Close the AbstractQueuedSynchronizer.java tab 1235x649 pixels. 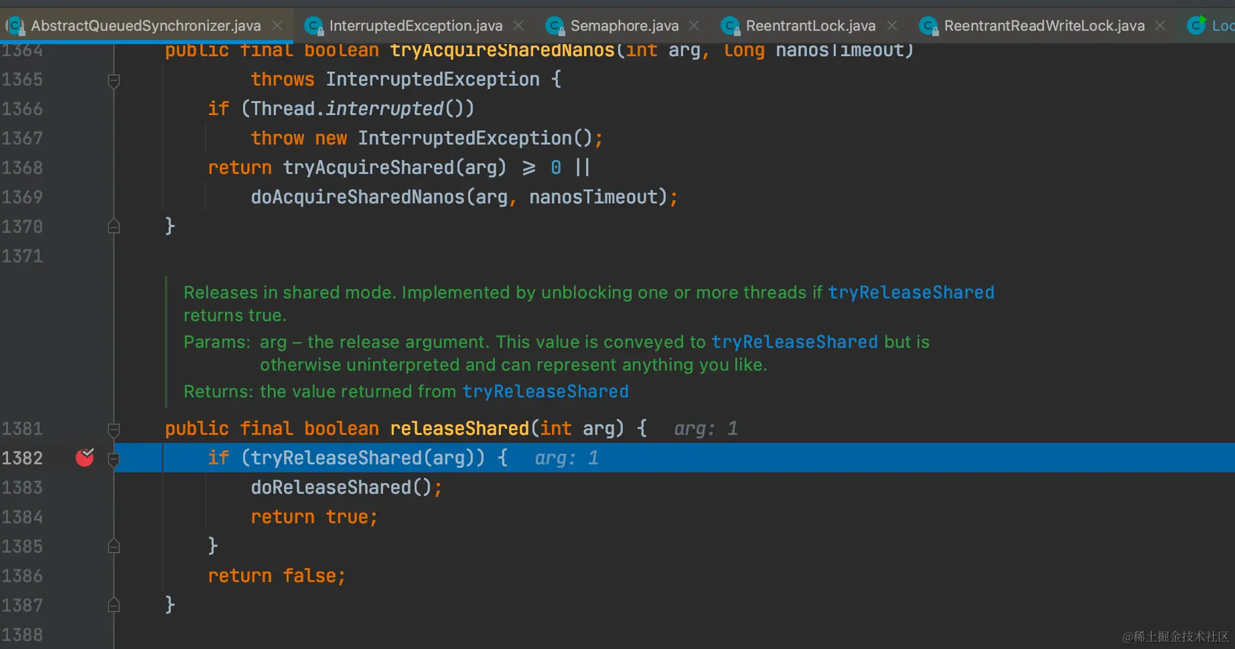click(x=277, y=25)
